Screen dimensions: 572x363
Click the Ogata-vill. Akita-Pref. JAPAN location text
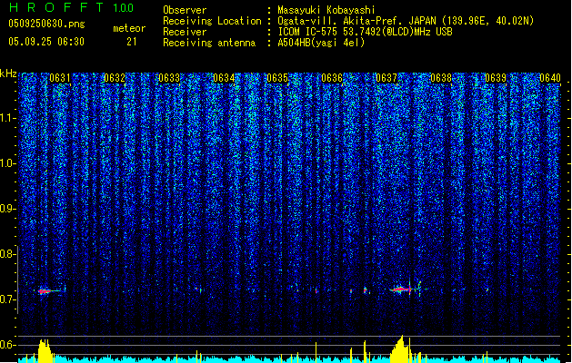coord(406,21)
